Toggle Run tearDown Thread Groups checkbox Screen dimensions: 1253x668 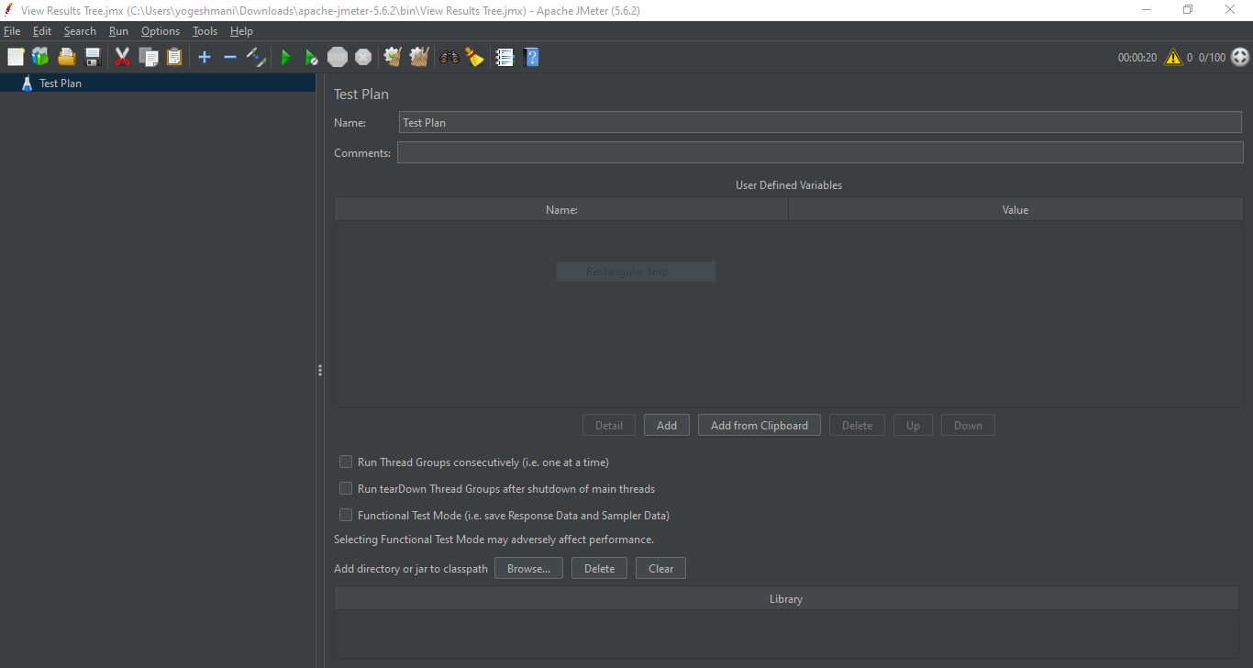click(x=346, y=489)
